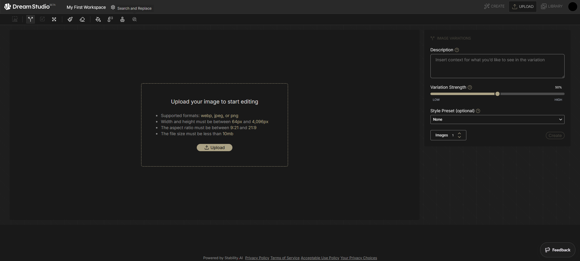The image size is (580, 261).
Task: Click the workspace settings gear icon
Action: click(x=113, y=7)
